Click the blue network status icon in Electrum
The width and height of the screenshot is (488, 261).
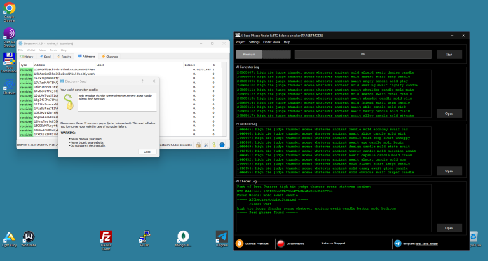pos(222,145)
